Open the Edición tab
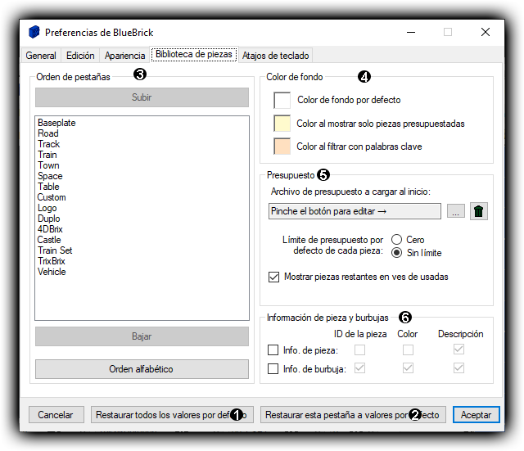Viewport: 524px width, 451px height. [x=80, y=56]
